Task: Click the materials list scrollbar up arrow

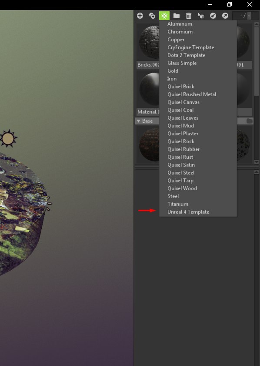Action: [x=257, y=24]
